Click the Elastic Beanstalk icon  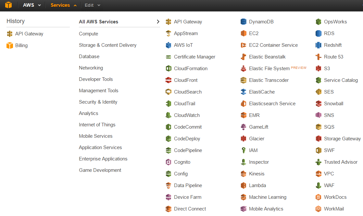click(244, 57)
